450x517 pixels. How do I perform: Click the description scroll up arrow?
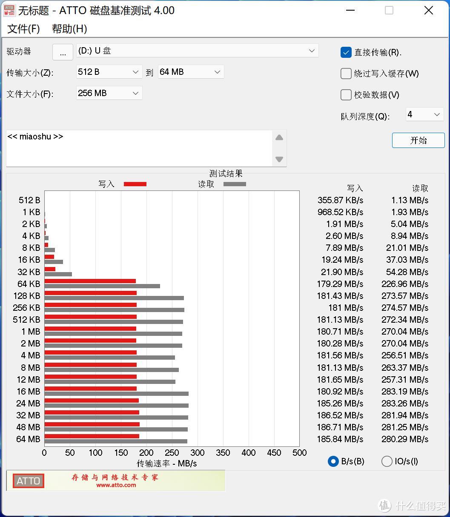[279, 137]
